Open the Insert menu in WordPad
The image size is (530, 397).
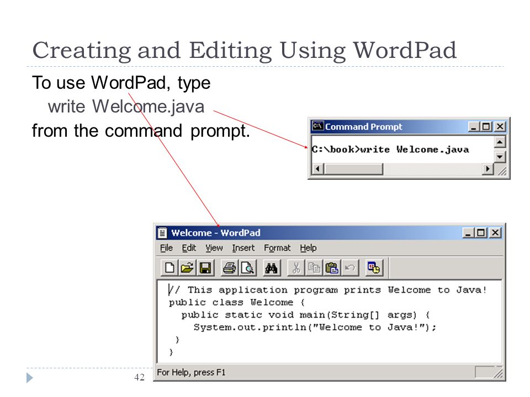243,248
